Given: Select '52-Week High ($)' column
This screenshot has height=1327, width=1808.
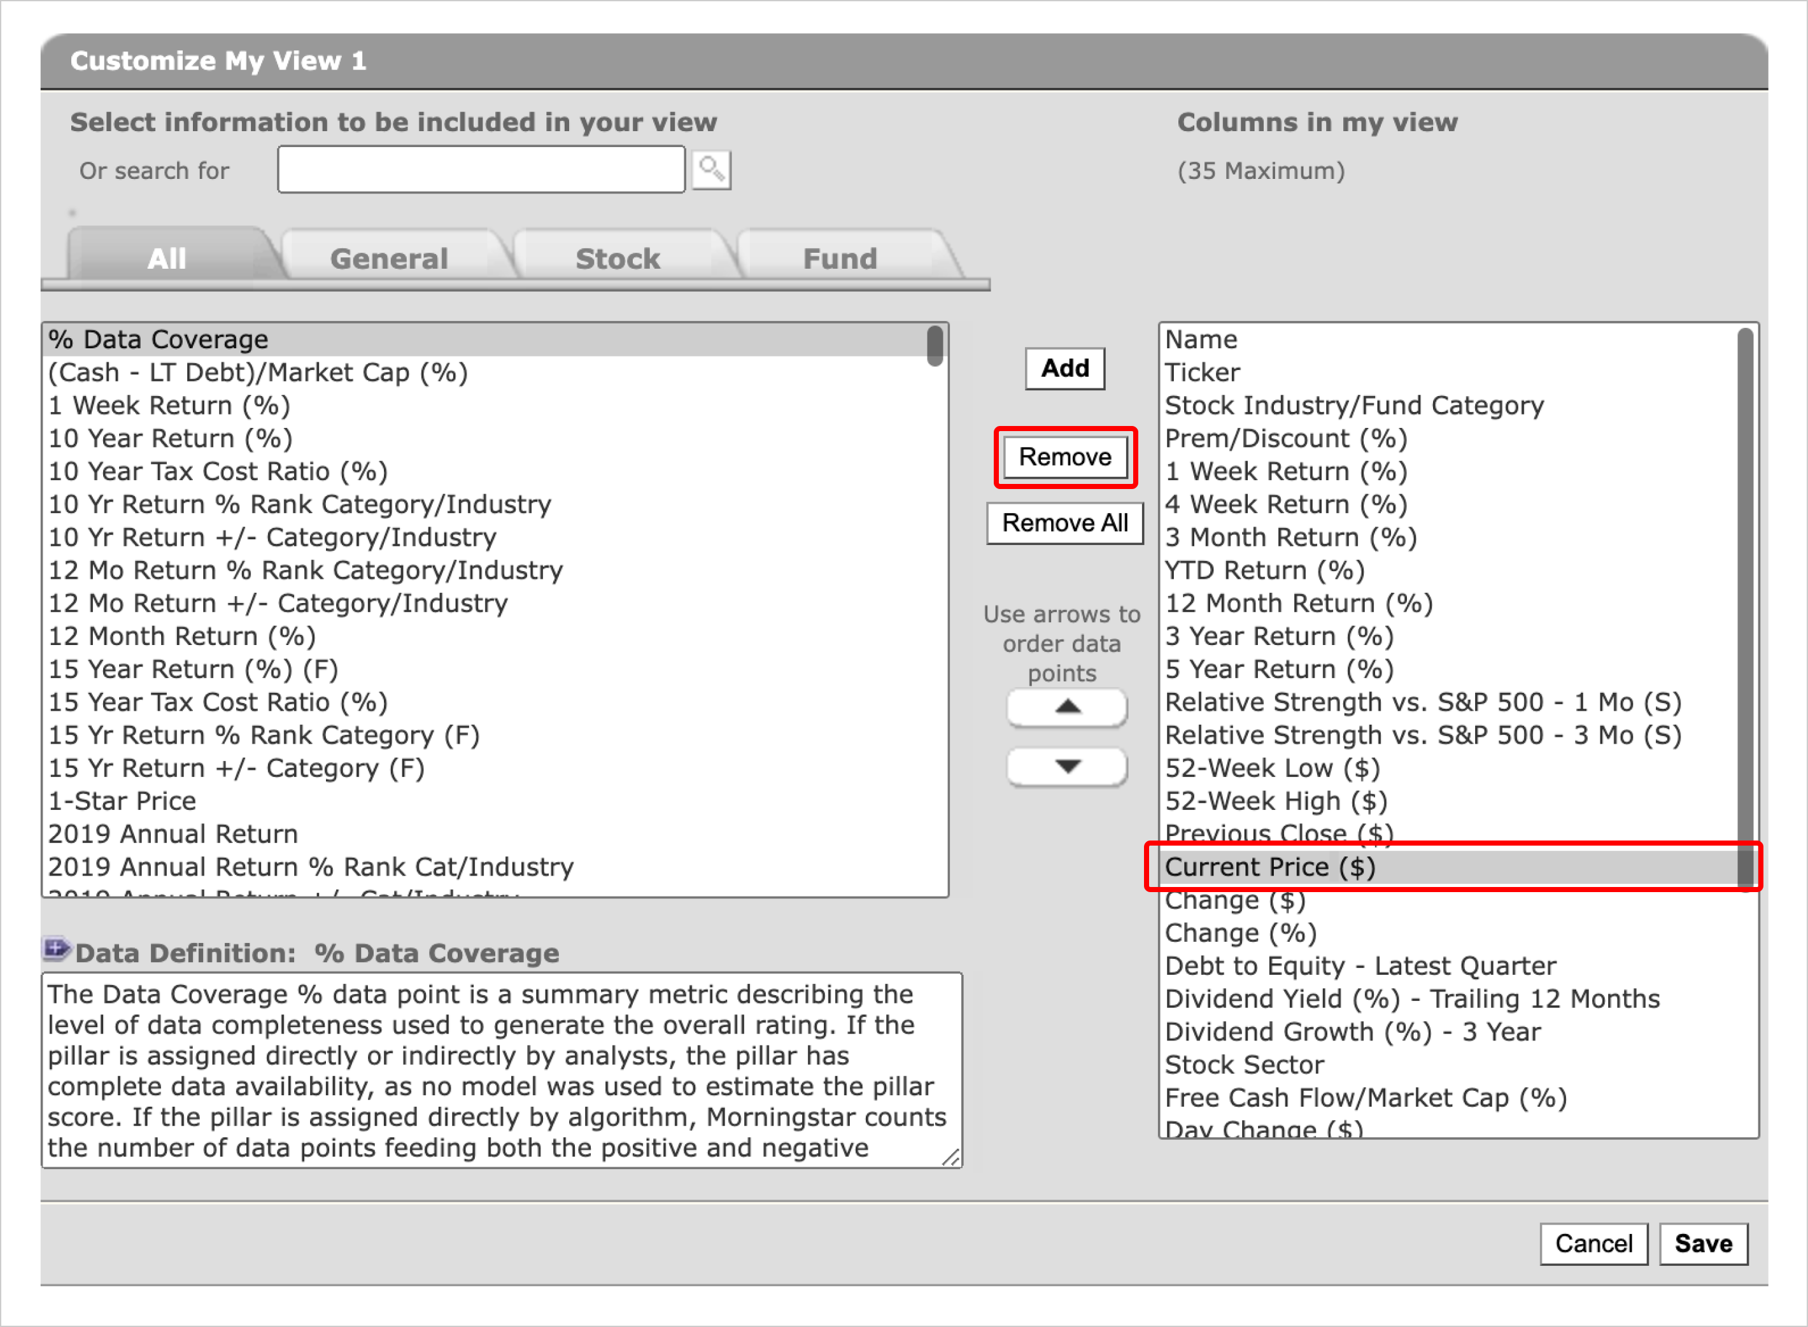Looking at the screenshot, I should (x=1449, y=801).
